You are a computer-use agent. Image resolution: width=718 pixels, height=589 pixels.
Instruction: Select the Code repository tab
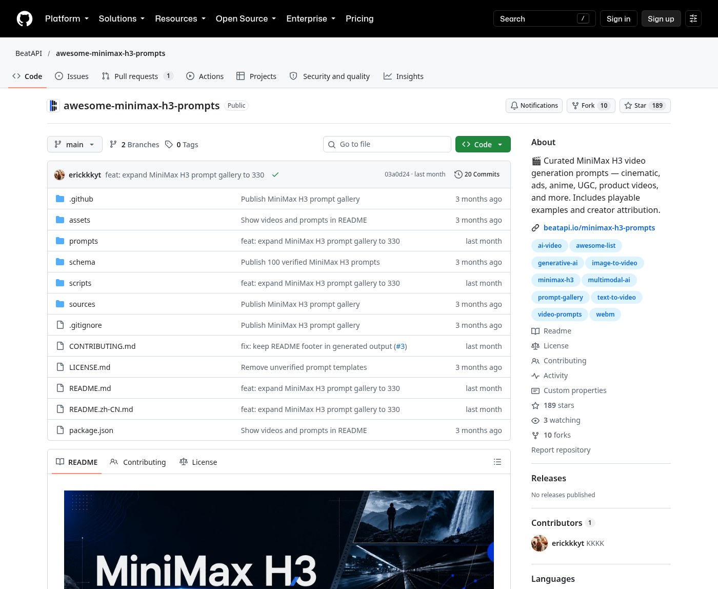pos(27,76)
